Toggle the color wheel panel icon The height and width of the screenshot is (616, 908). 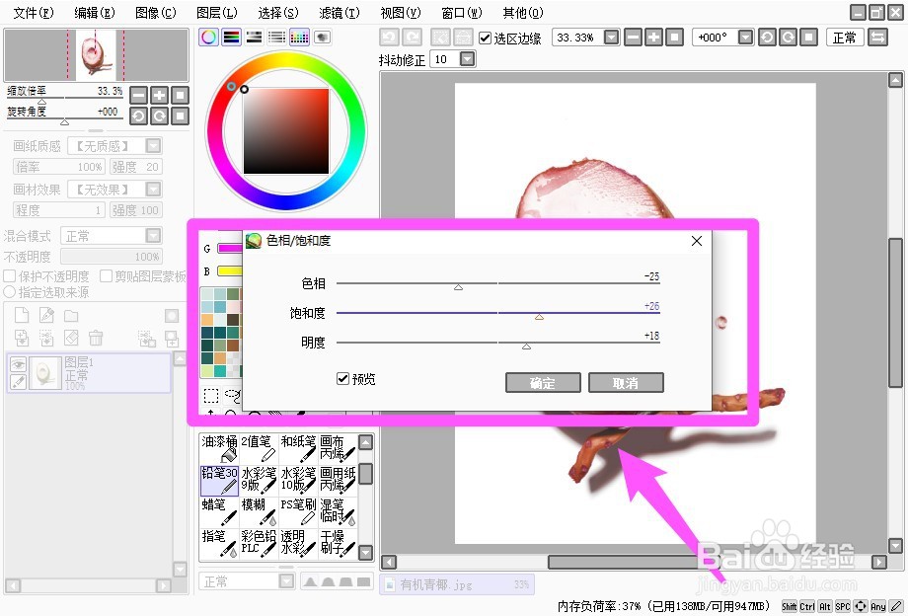click(208, 38)
